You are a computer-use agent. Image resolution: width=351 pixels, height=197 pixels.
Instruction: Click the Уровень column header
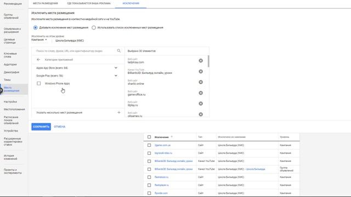click(285, 137)
